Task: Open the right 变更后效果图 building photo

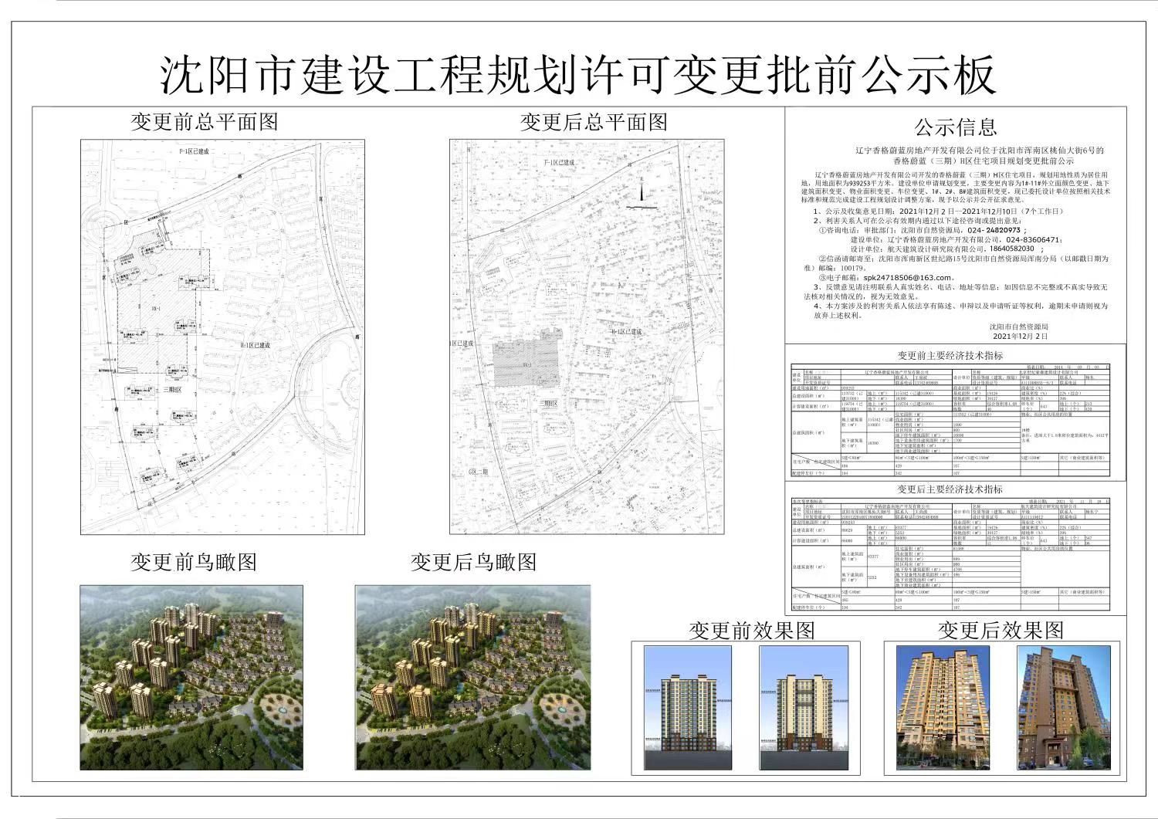Action: 1063,707
